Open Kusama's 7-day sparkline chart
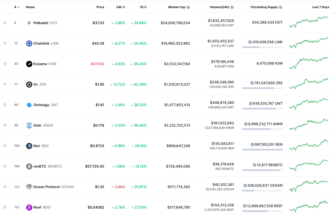336x217 pixels. click(x=308, y=63)
